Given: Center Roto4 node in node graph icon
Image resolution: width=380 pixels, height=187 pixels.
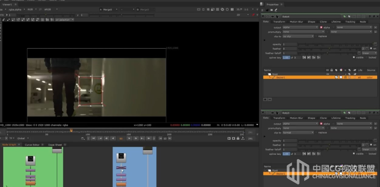Looking at the screenshot, I should (268, 16).
